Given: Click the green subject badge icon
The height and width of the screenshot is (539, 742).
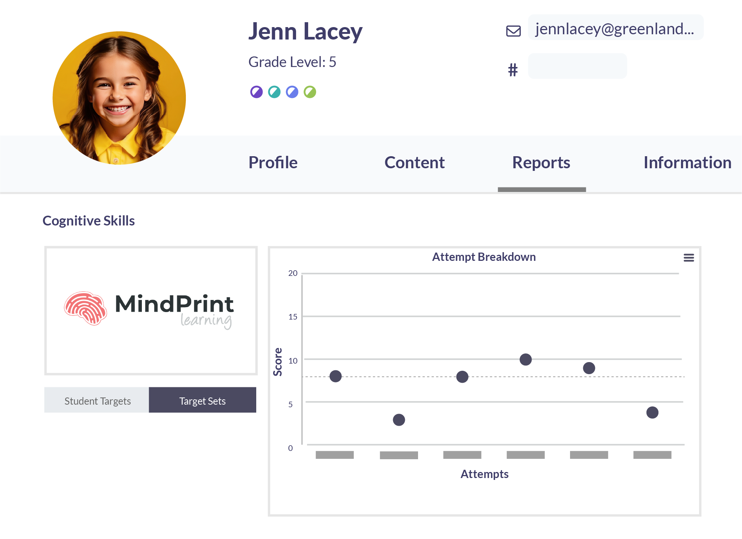Looking at the screenshot, I should pos(310,91).
